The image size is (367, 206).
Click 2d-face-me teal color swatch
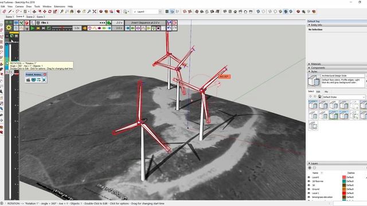(344, 181)
